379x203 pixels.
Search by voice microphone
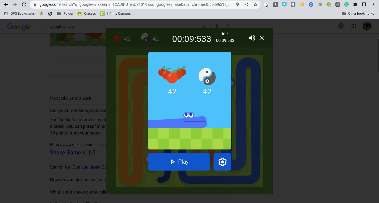point(217,26)
